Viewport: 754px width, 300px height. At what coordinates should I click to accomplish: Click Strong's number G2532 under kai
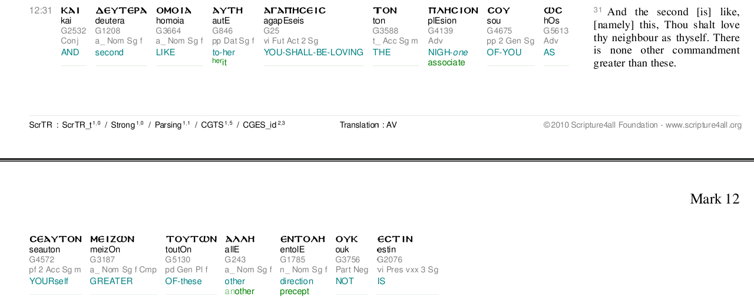pyautogui.click(x=73, y=31)
